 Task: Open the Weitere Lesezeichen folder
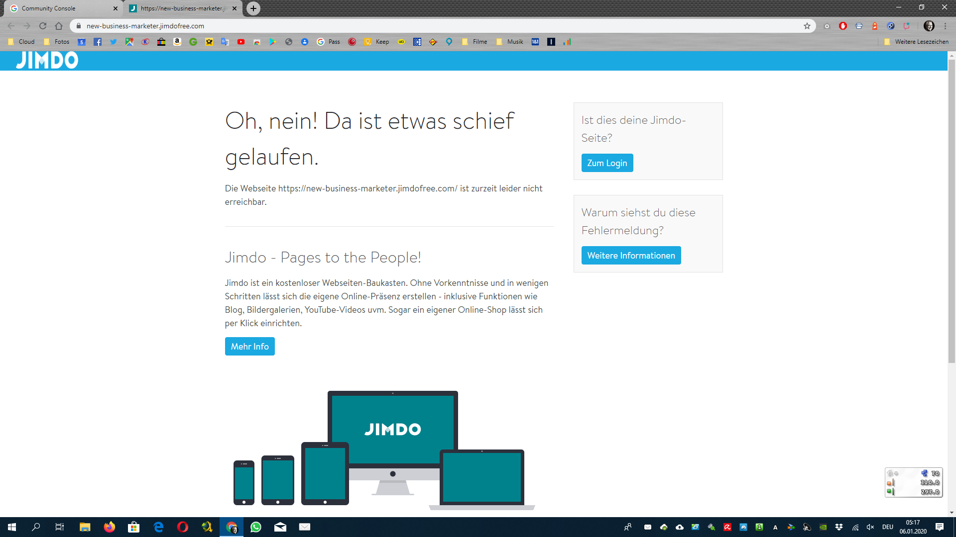[916, 42]
